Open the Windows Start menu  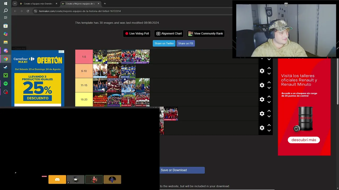(x=6, y=3)
